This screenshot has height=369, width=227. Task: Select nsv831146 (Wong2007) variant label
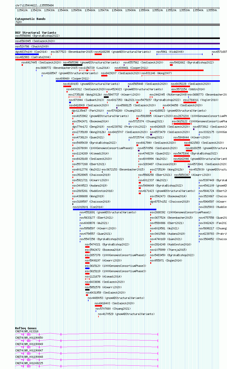157,73
